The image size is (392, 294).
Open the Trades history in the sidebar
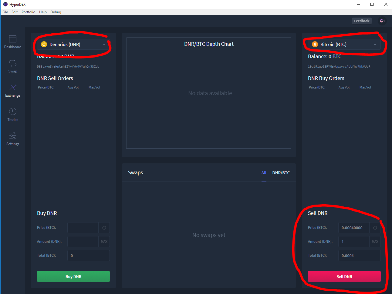coord(13,115)
